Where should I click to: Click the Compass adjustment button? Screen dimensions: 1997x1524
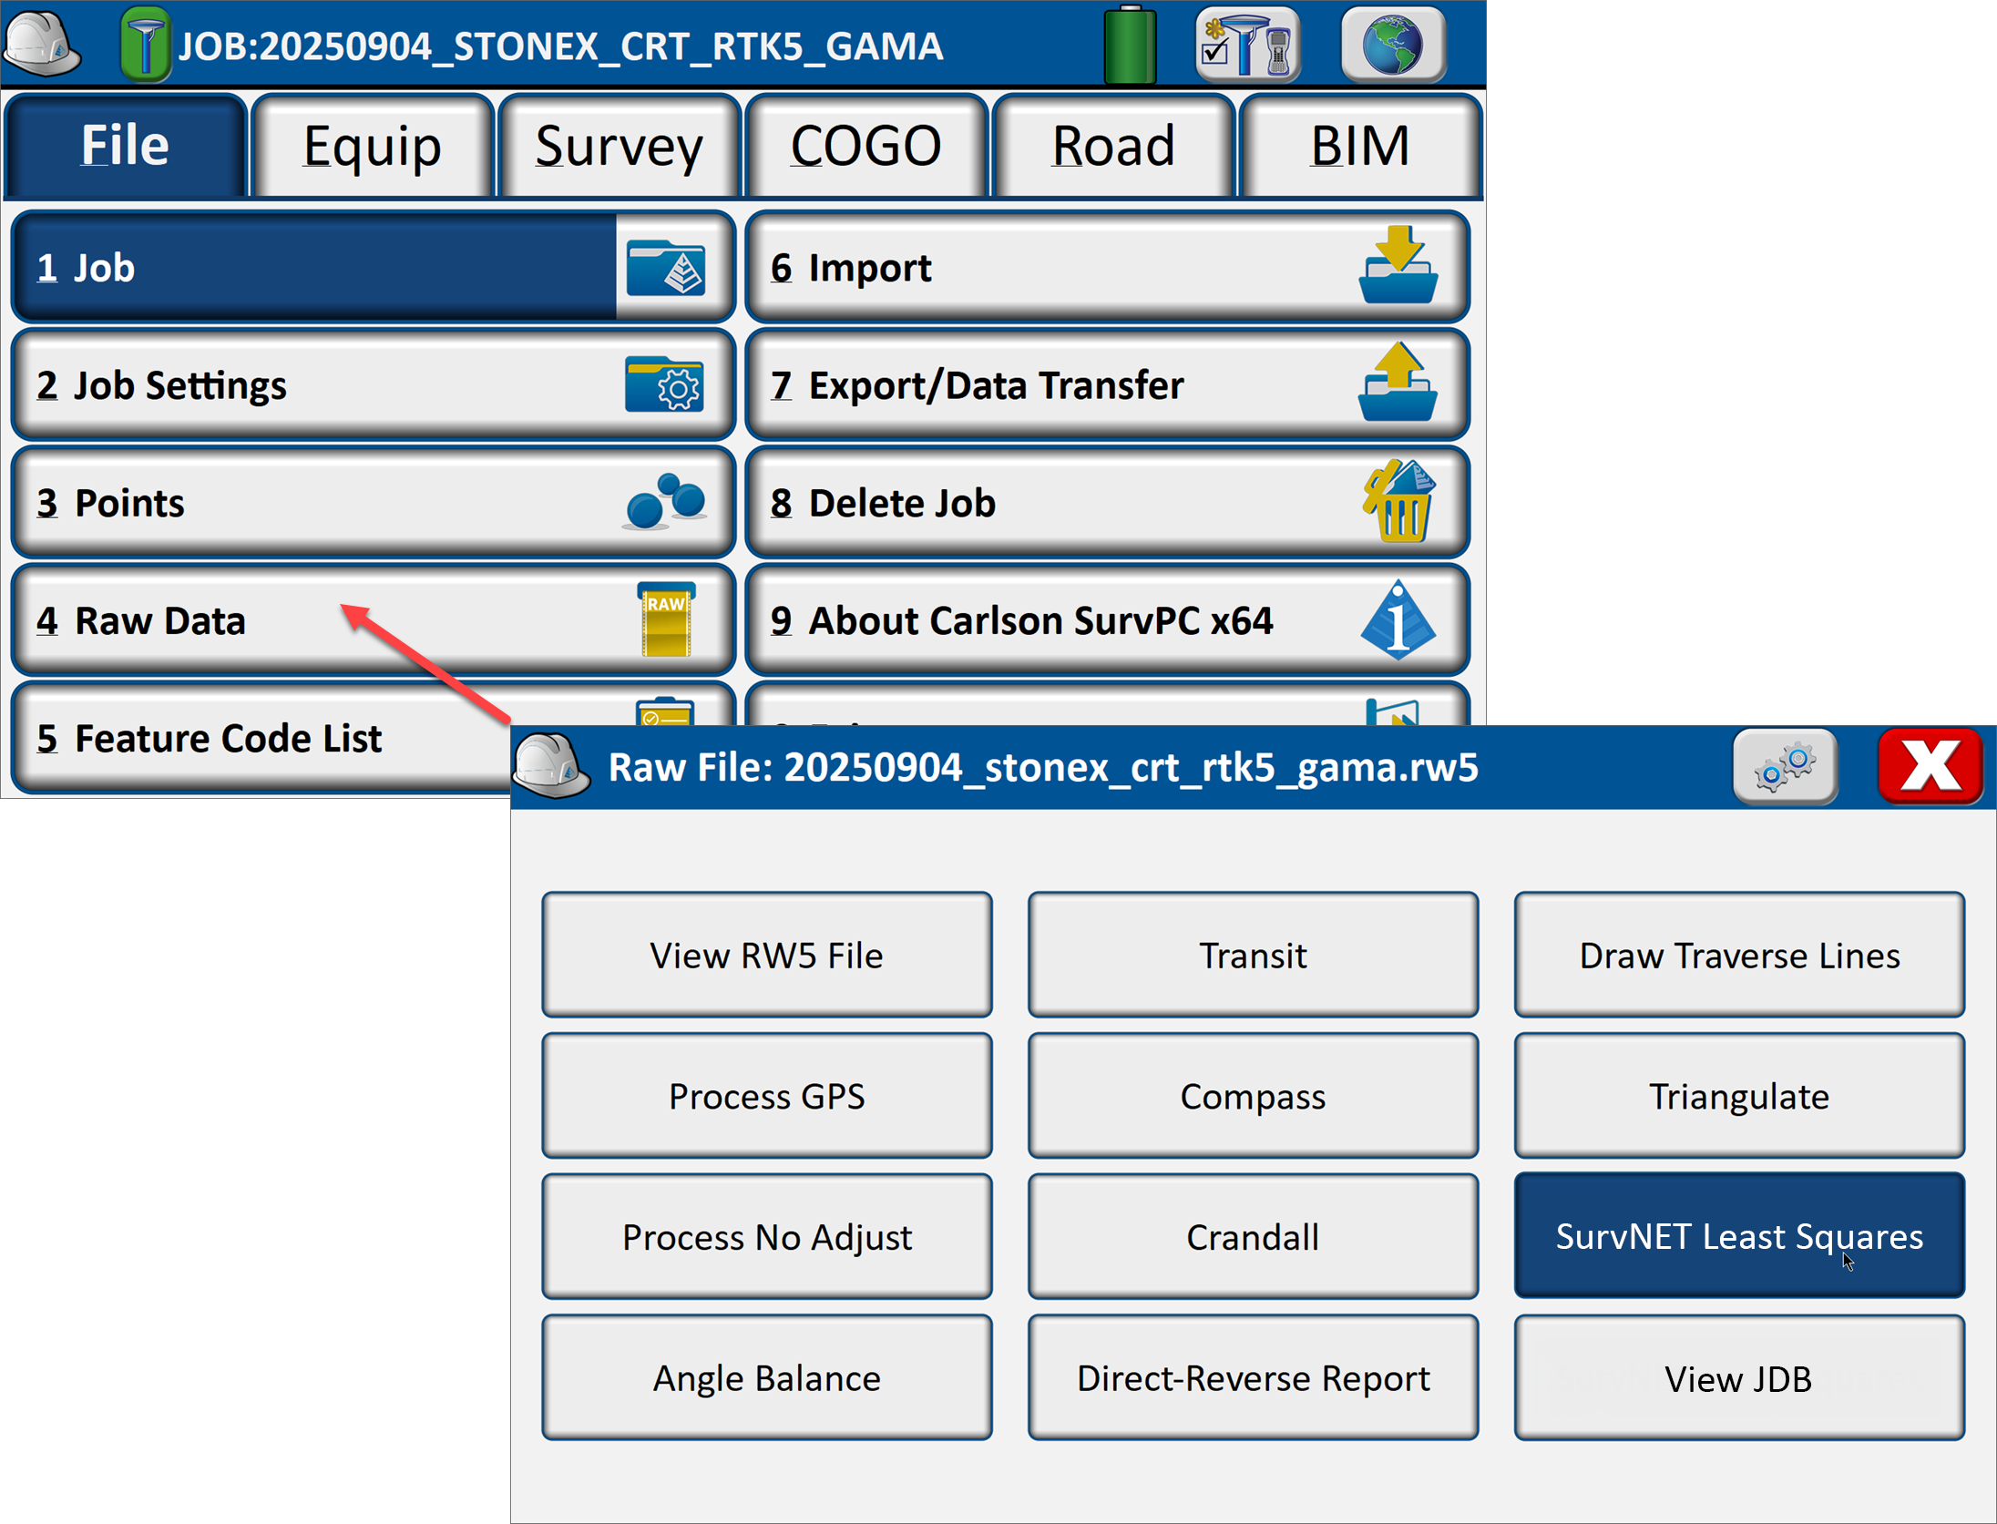[1254, 1096]
